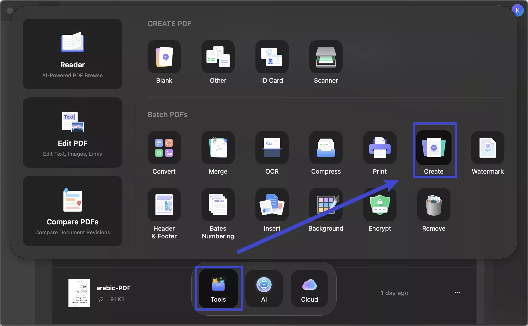
Task: Select the ID Card creation icon
Action: click(272, 57)
